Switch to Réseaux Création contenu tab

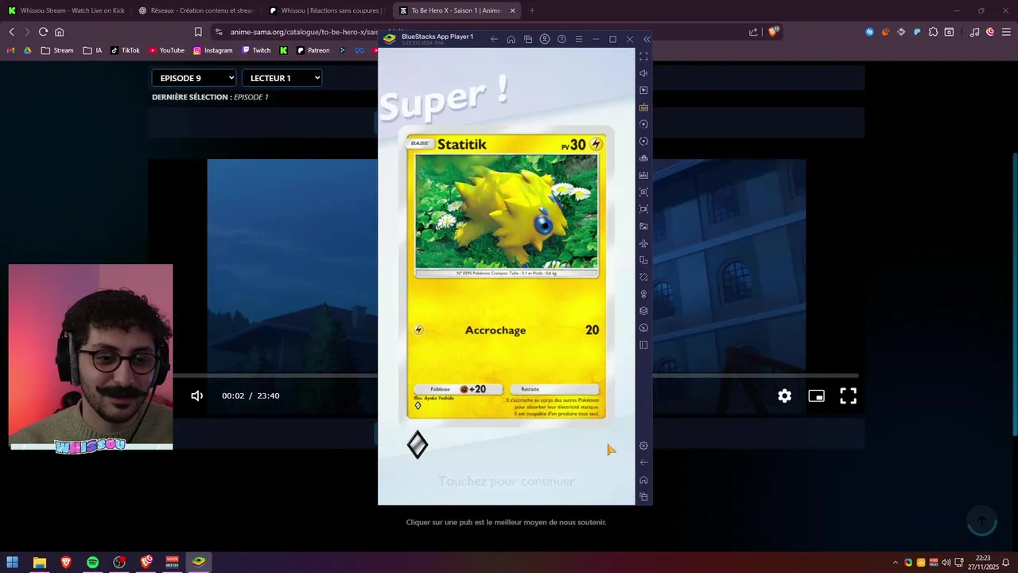(x=195, y=10)
